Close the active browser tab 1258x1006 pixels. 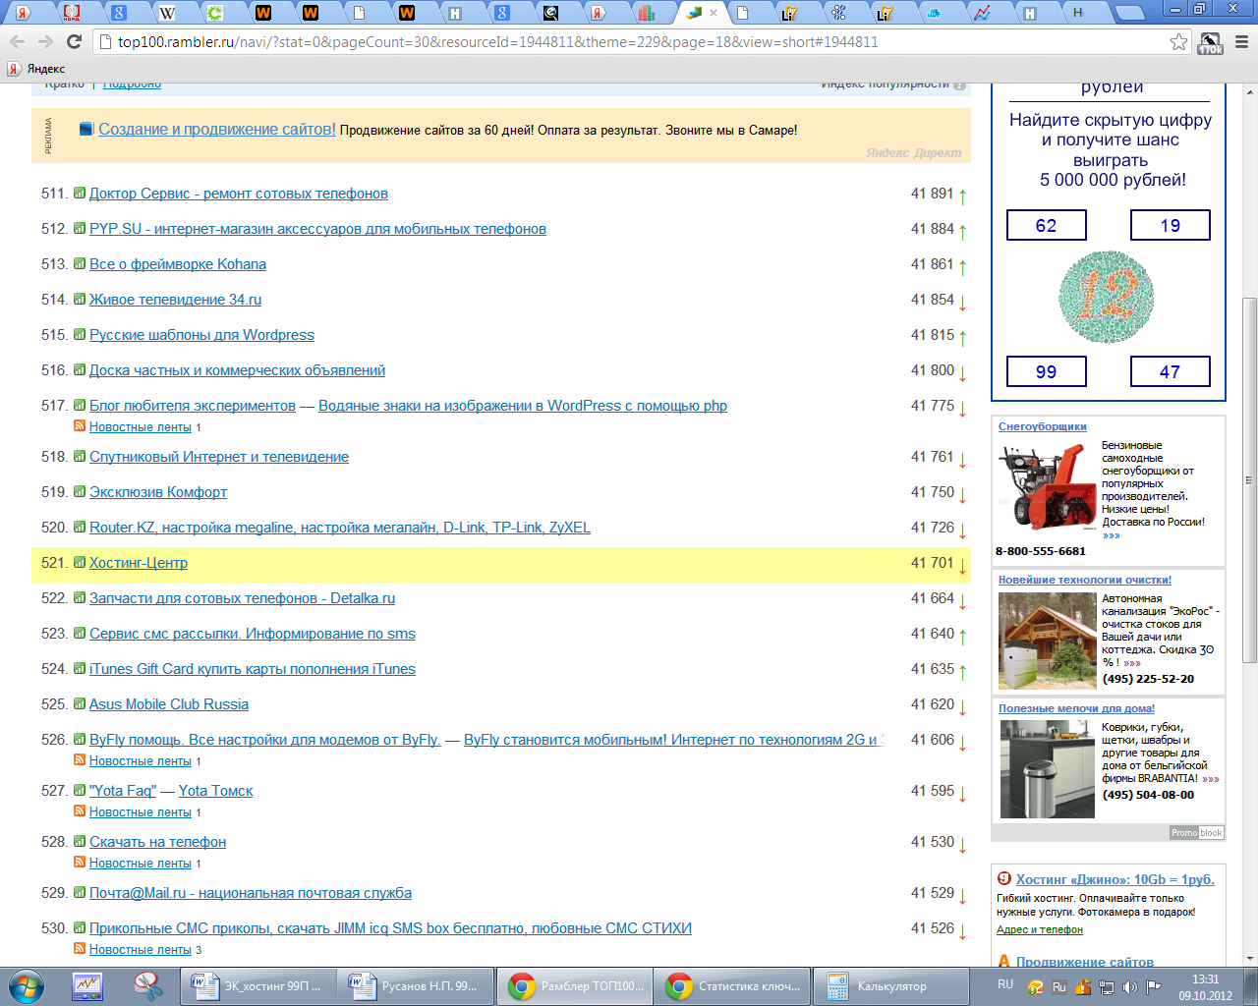(x=715, y=13)
